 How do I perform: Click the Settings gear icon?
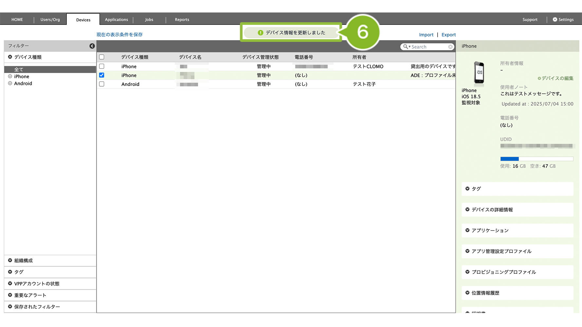555,20
